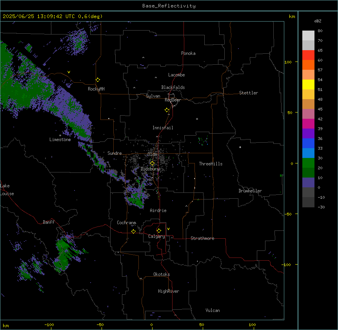Screen dimensions: 338x330
Task: Select the Olds label
Action: tap(152, 154)
